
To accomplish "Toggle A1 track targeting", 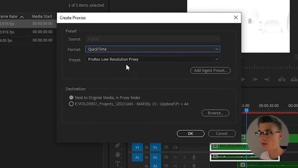I will tap(155, 157).
